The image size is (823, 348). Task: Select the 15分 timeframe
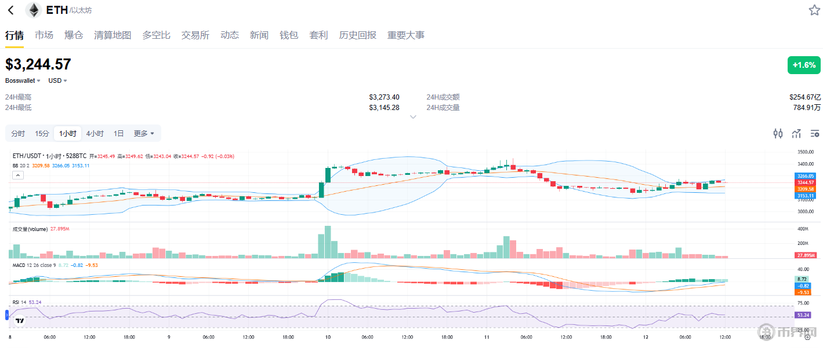(x=42, y=134)
